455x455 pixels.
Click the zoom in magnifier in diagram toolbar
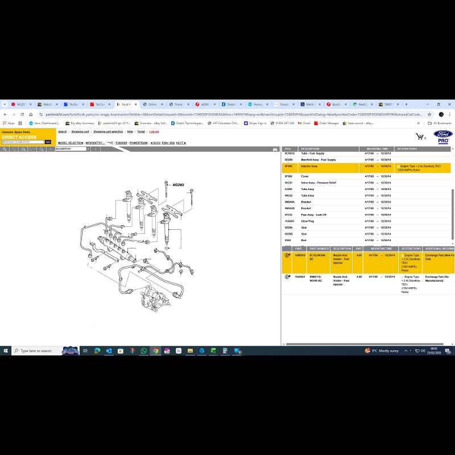[x=5, y=149]
